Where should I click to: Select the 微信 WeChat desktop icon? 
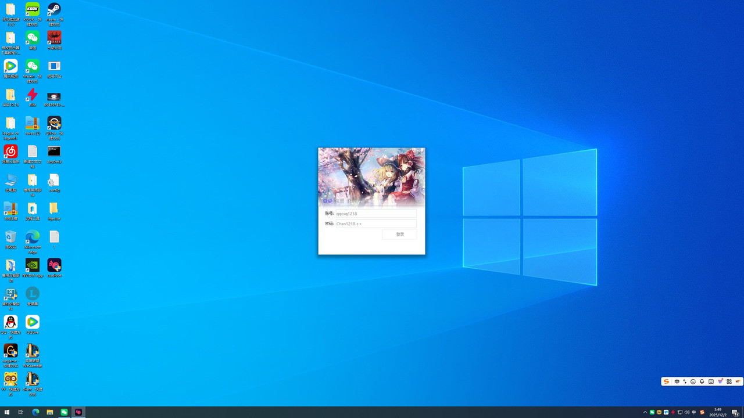pyautogui.click(x=33, y=41)
